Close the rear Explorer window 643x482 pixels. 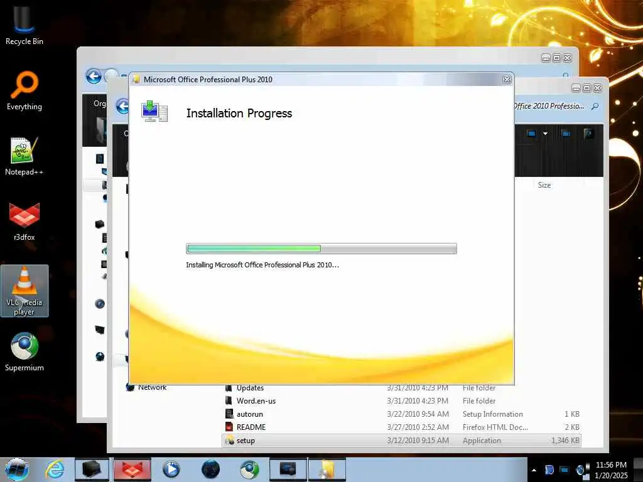pyautogui.click(x=567, y=58)
